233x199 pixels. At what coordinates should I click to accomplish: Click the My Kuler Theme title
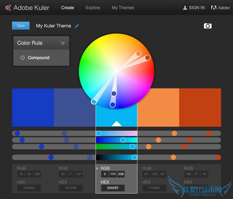click(53, 26)
